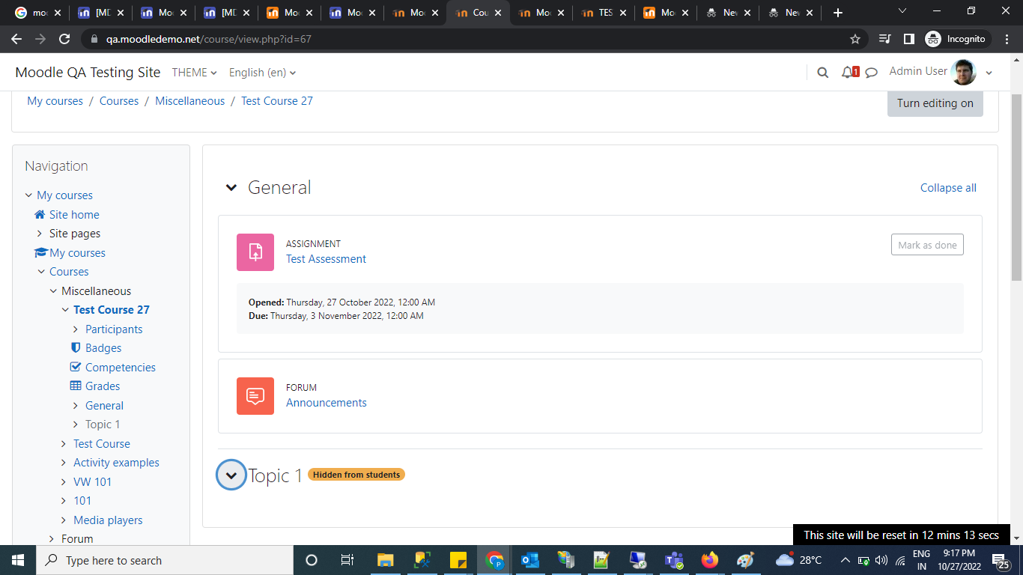Click Courses in the breadcrumb
The image size is (1023, 575).
click(x=119, y=101)
